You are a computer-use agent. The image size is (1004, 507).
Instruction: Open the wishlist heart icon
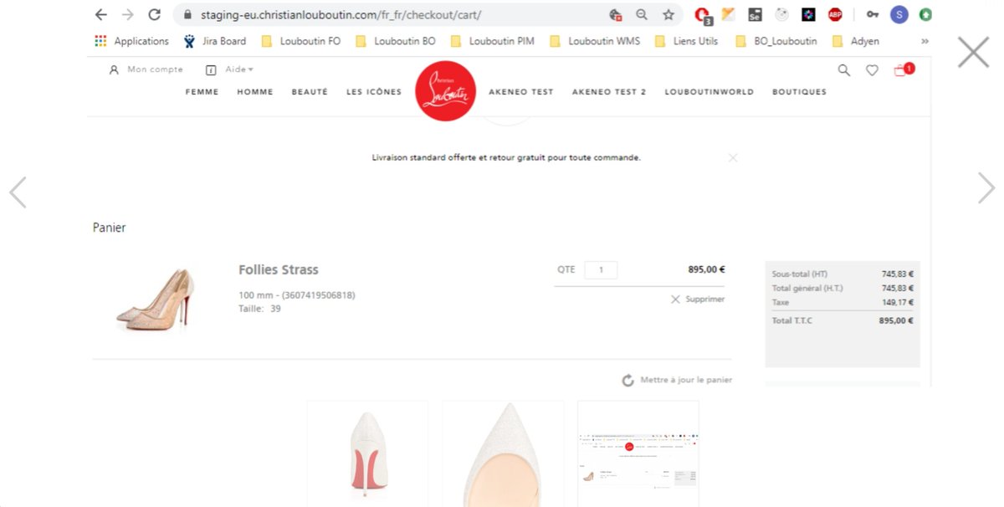pyautogui.click(x=872, y=70)
